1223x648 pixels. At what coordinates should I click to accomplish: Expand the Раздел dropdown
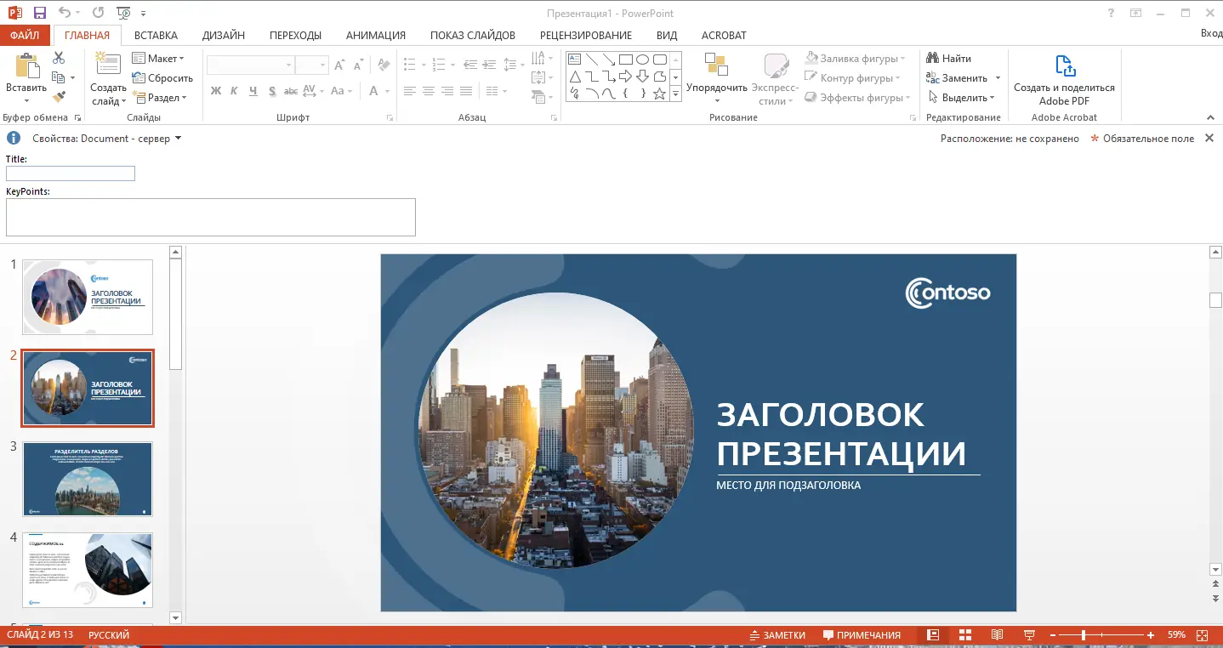[162, 97]
